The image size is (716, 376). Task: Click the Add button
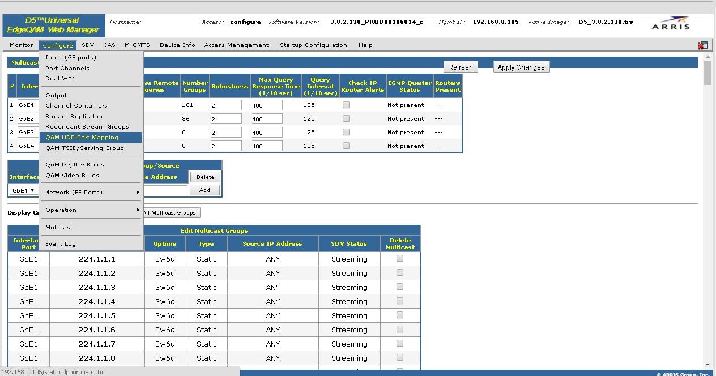click(x=205, y=190)
